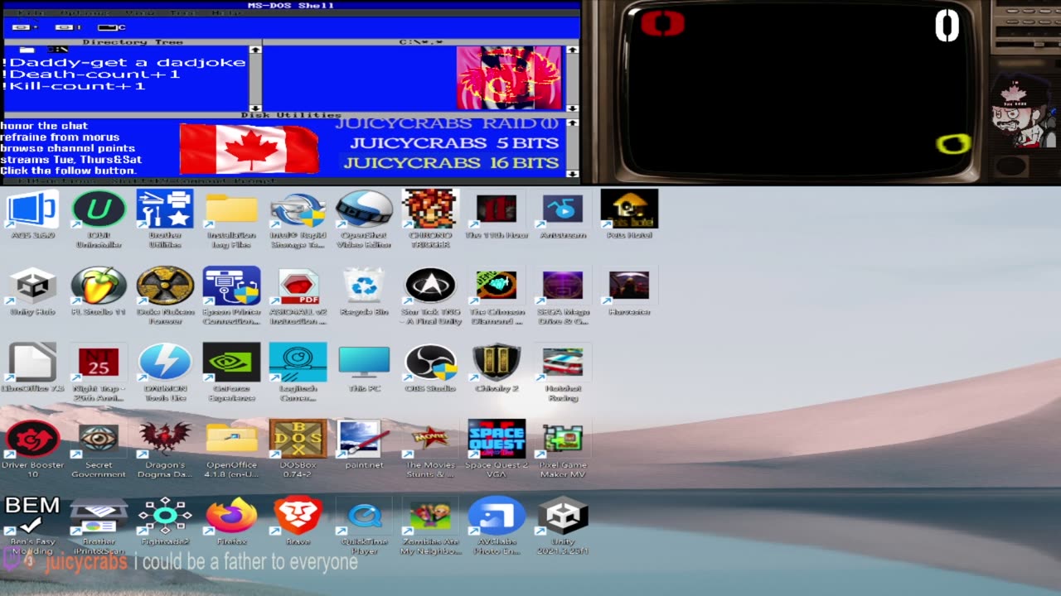Screen dimensions: 1061x596
Task: Open the Antstream desktop icon
Action: click(x=563, y=215)
